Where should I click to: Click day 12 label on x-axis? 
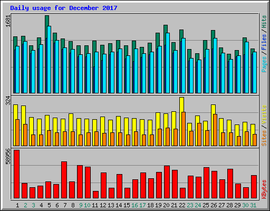click(x=103, y=205)
